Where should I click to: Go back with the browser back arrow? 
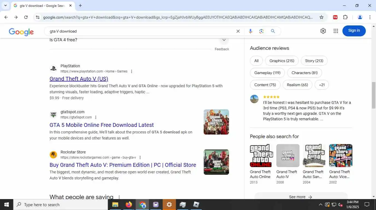[x=6, y=17]
